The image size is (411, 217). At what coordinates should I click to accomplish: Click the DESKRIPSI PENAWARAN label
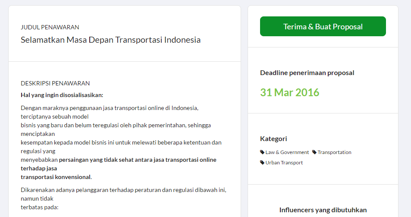tap(55, 83)
